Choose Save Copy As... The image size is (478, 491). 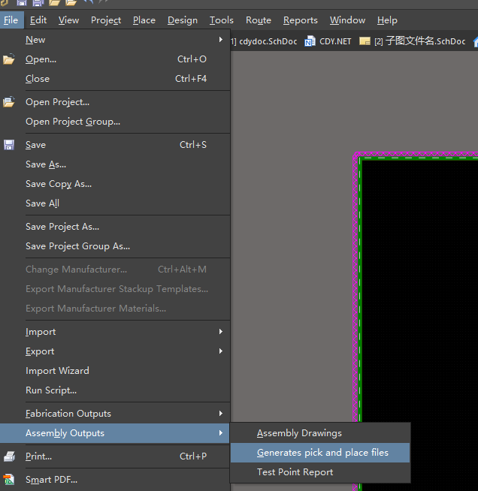115,184
